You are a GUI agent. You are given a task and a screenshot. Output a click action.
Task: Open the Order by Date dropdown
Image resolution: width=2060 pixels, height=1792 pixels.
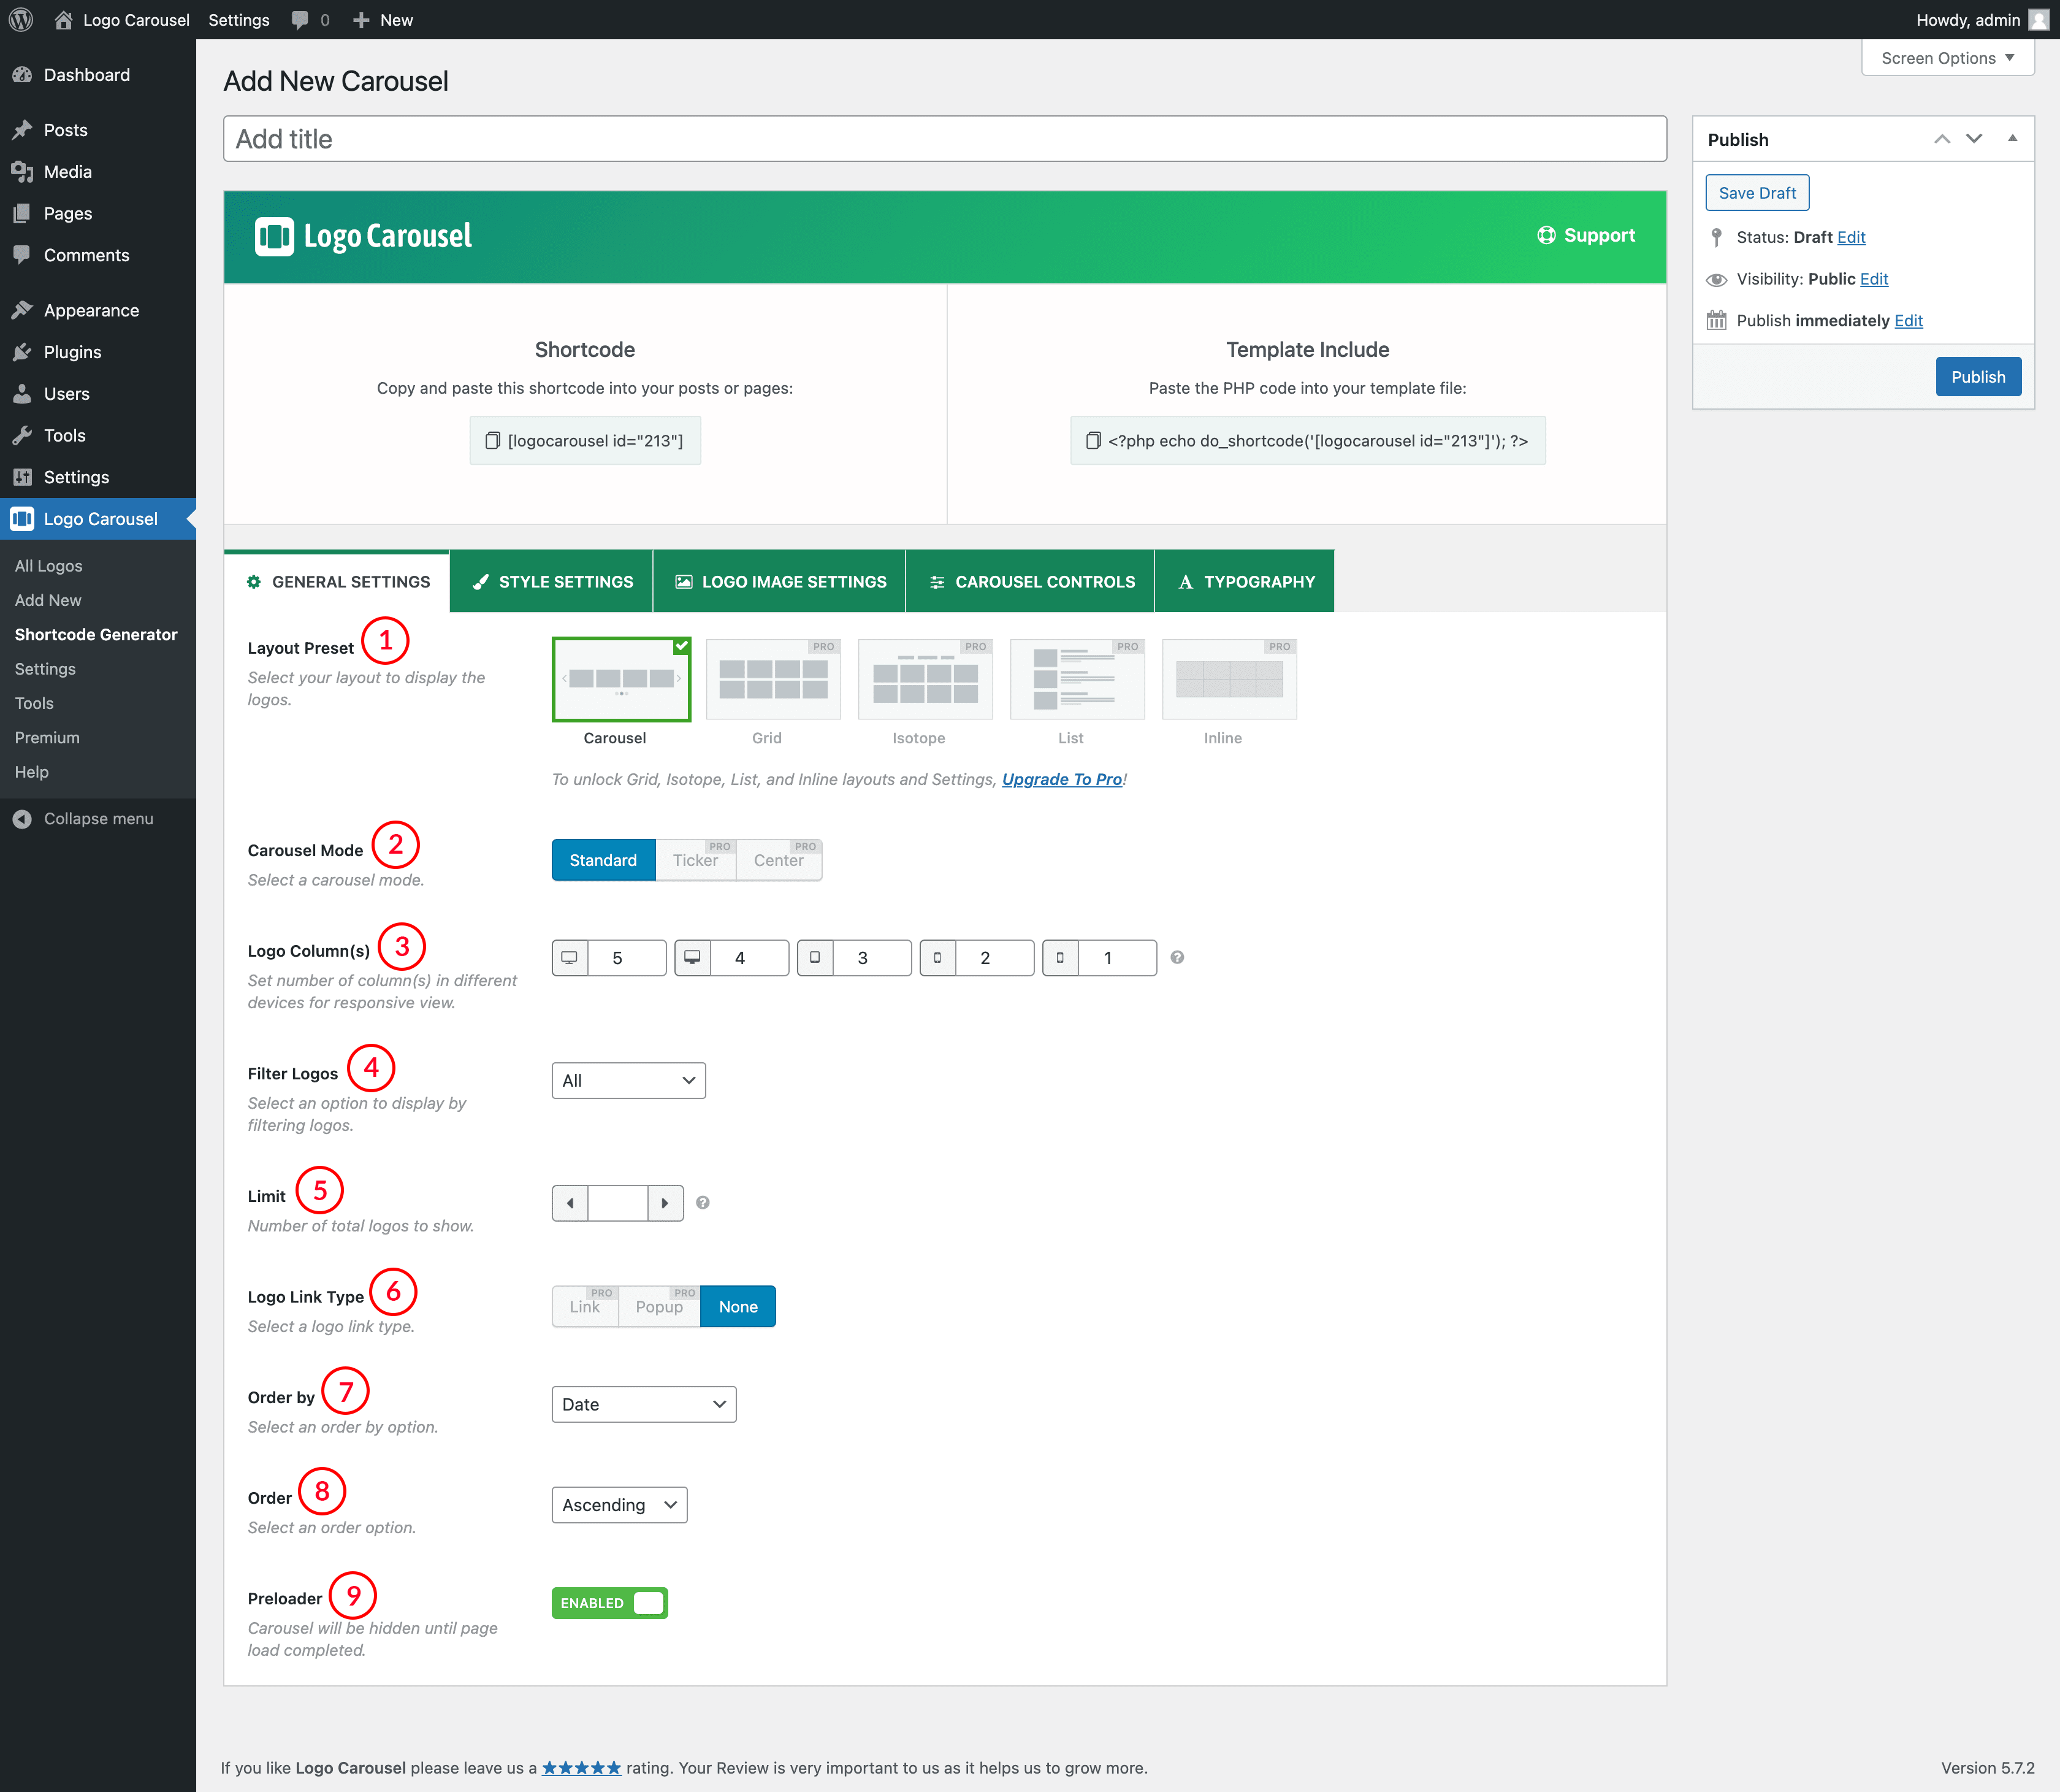pyautogui.click(x=643, y=1404)
